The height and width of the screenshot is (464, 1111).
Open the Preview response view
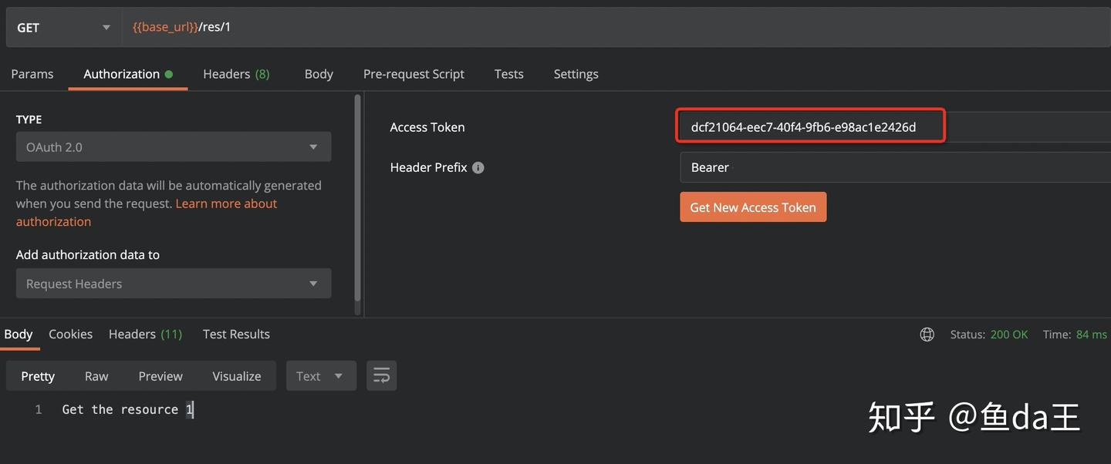point(160,375)
